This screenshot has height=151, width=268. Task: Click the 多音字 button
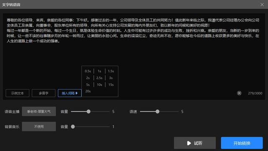[x=44, y=93]
